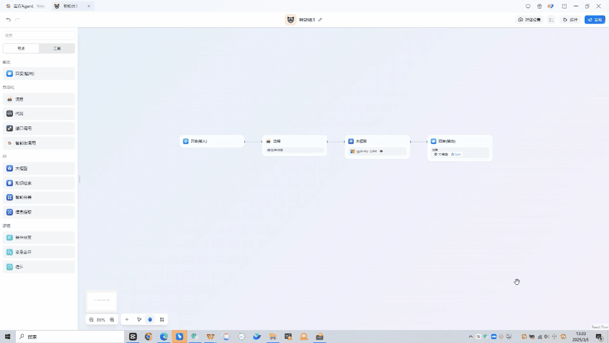The width and height of the screenshot is (609, 343).
Task: Click the auto-layout grid icon
Action: 162,319
